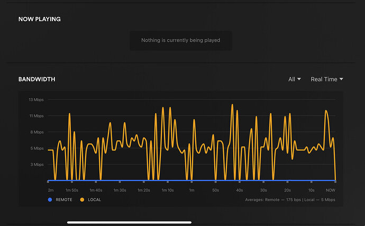
Task: Tap the home indicator bar at bottom
Action: point(130,222)
